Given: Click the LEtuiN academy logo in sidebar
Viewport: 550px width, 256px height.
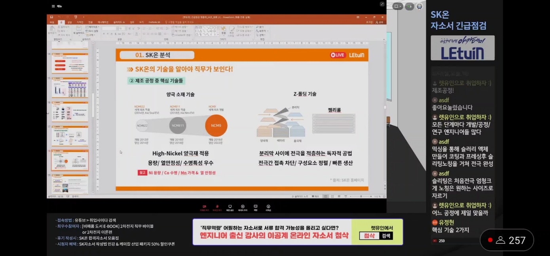Looking at the screenshot, I should (463, 48).
